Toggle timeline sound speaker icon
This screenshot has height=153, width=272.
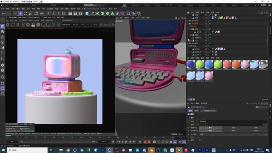click(180, 142)
